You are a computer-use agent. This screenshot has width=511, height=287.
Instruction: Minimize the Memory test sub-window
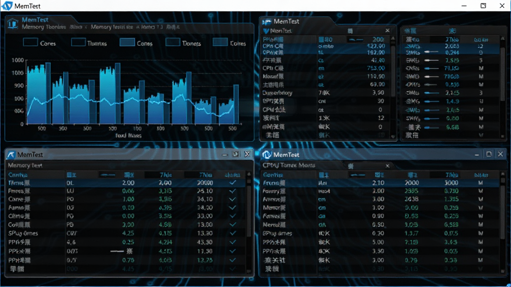pyautogui.click(x=225, y=154)
